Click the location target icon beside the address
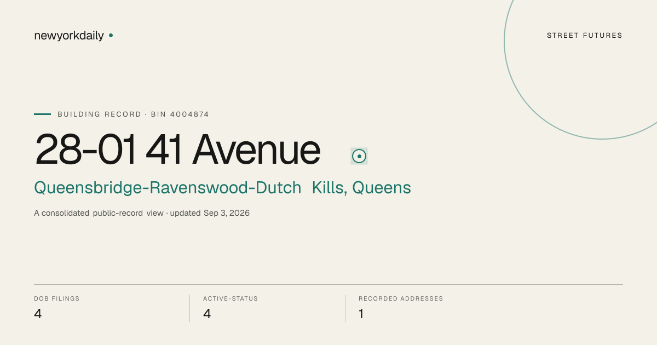Viewport: 657px width, 345px height. [x=359, y=156]
